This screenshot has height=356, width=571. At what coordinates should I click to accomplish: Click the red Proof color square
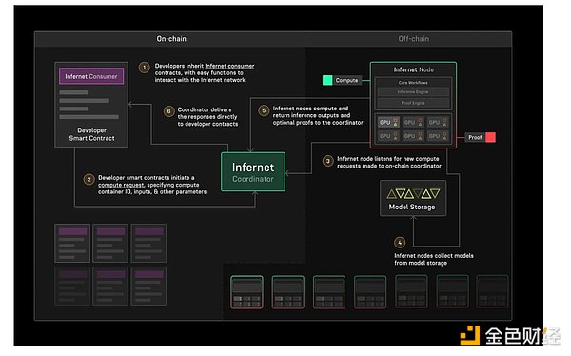[x=490, y=137]
